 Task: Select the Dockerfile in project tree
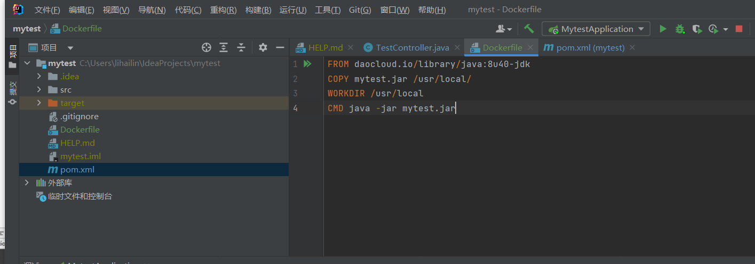pos(80,129)
